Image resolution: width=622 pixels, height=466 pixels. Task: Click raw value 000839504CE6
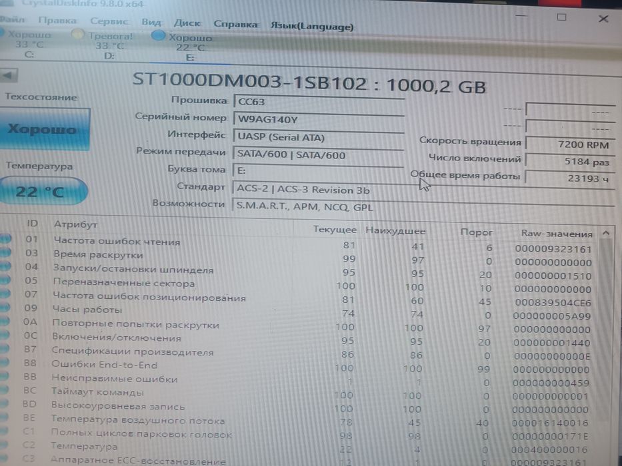click(x=553, y=303)
